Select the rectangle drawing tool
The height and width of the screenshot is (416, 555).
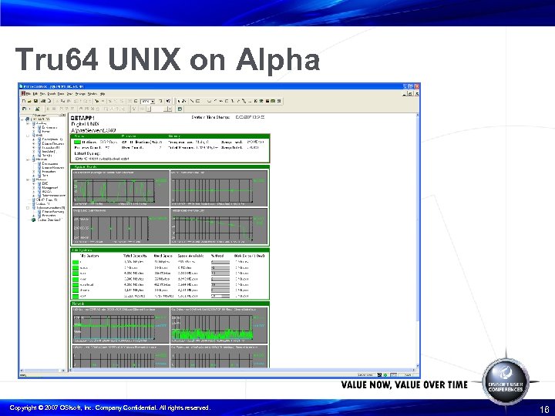(x=198, y=101)
